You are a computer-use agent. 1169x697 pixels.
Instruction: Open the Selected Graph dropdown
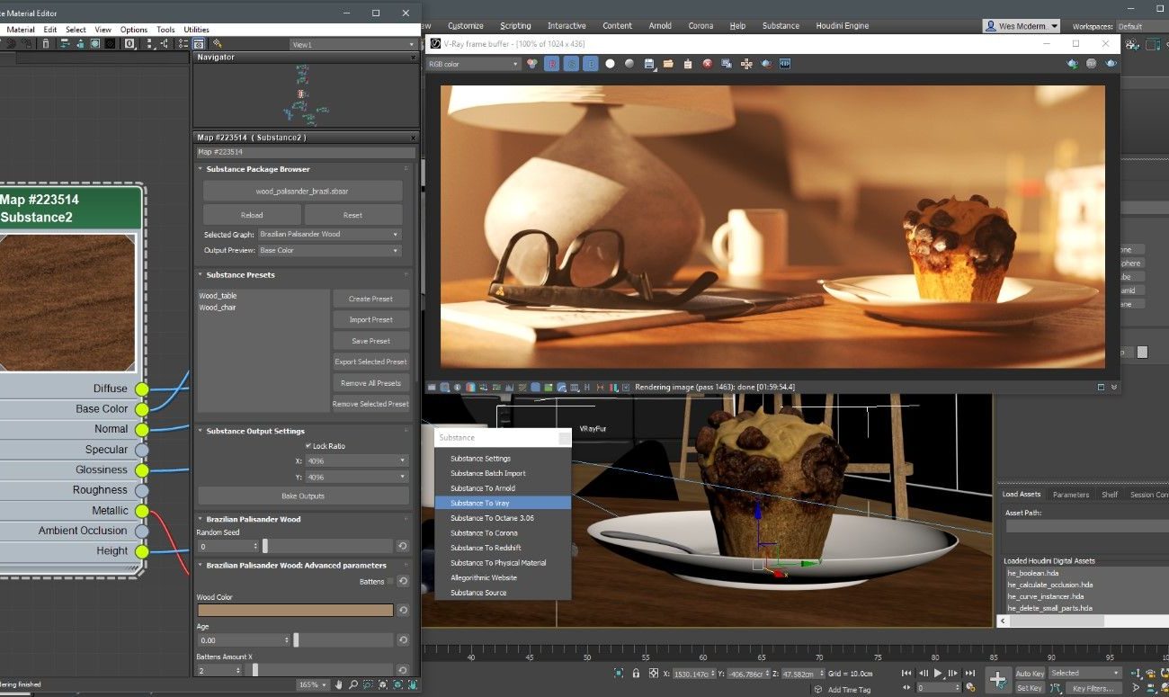329,234
